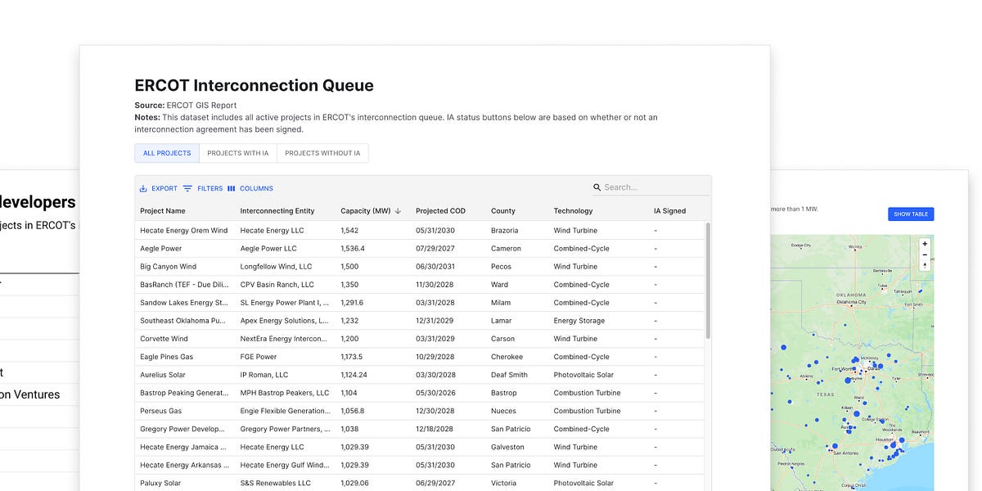Select the Sandow Lakes Energy St... project
The height and width of the screenshot is (491, 982).
pos(184,303)
